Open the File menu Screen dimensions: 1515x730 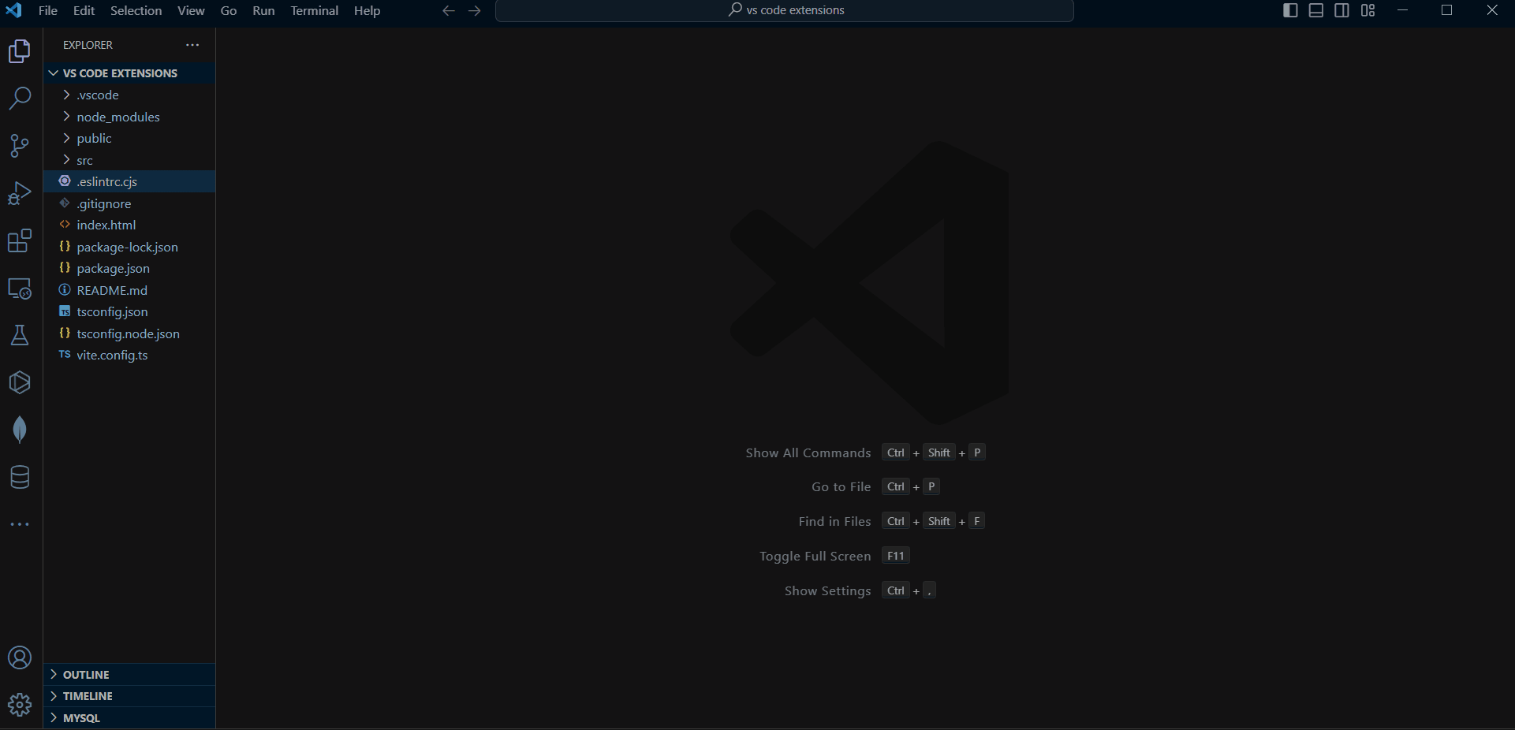[x=47, y=10]
